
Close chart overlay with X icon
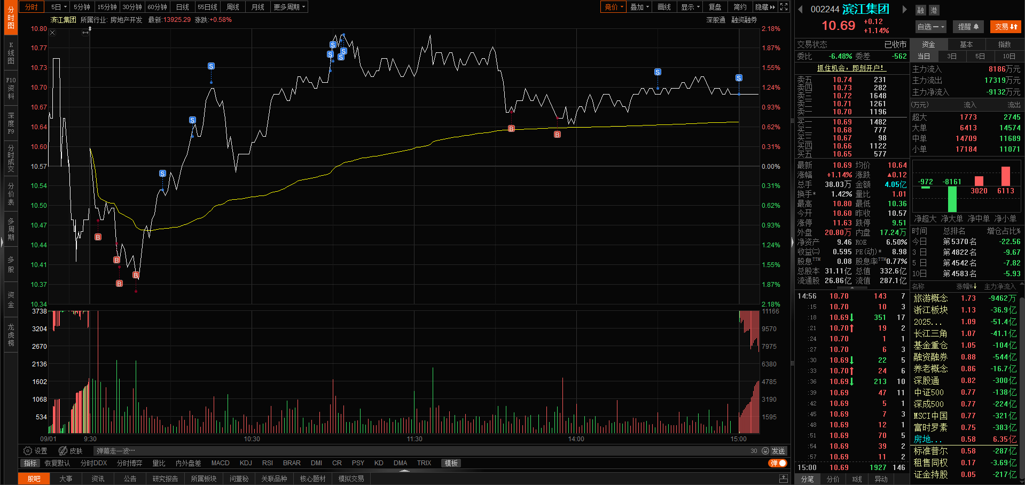coord(52,33)
